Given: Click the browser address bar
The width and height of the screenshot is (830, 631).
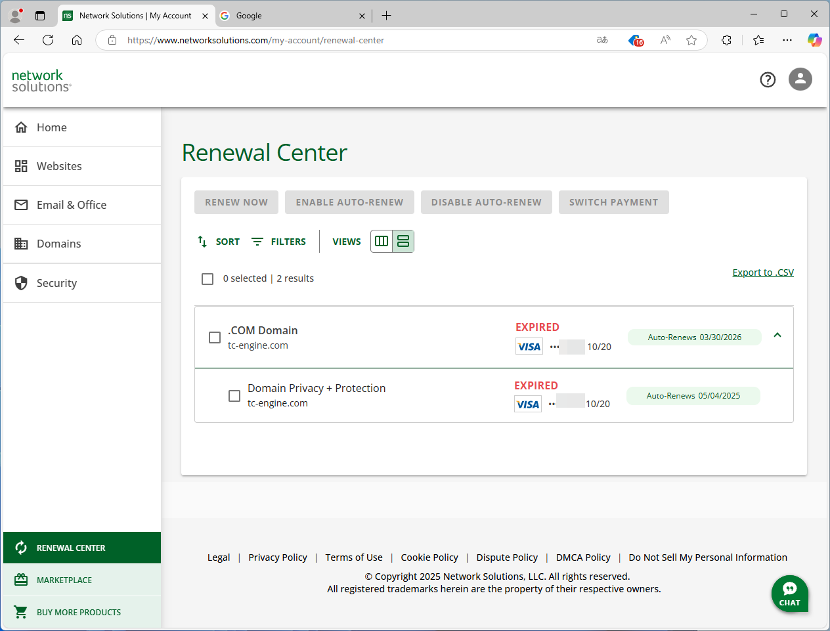Looking at the screenshot, I should tap(355, 40).
